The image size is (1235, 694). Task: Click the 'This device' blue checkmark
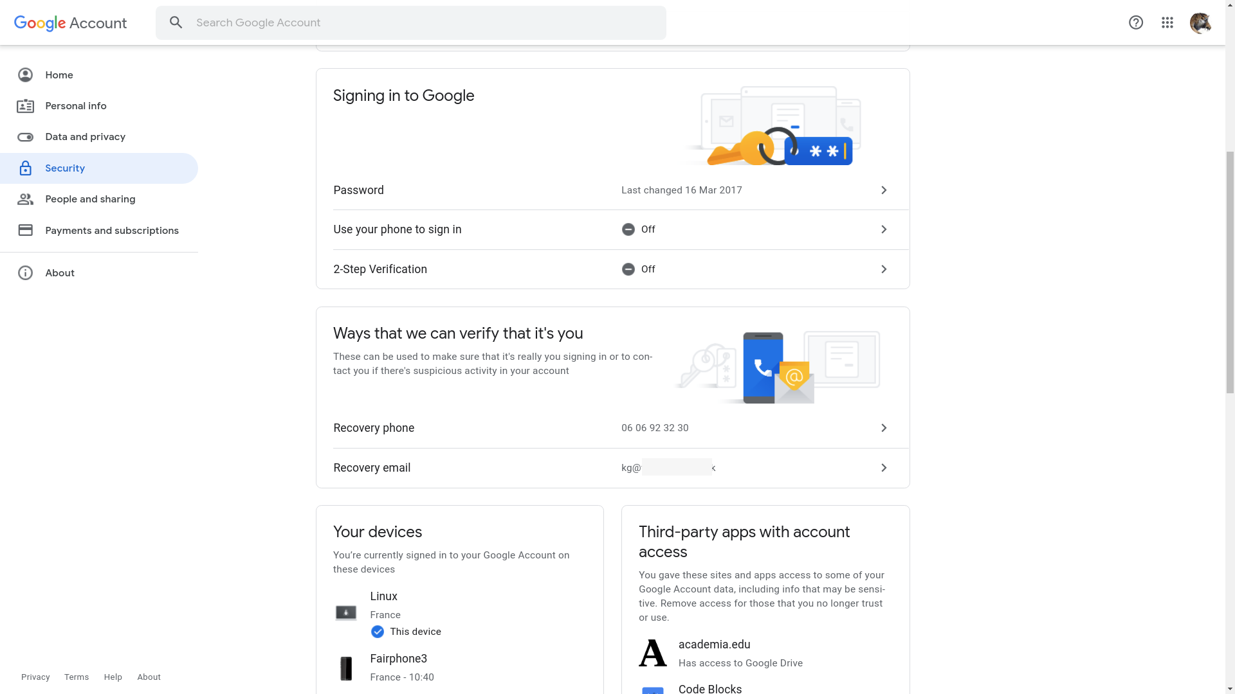tap(378, 632)
